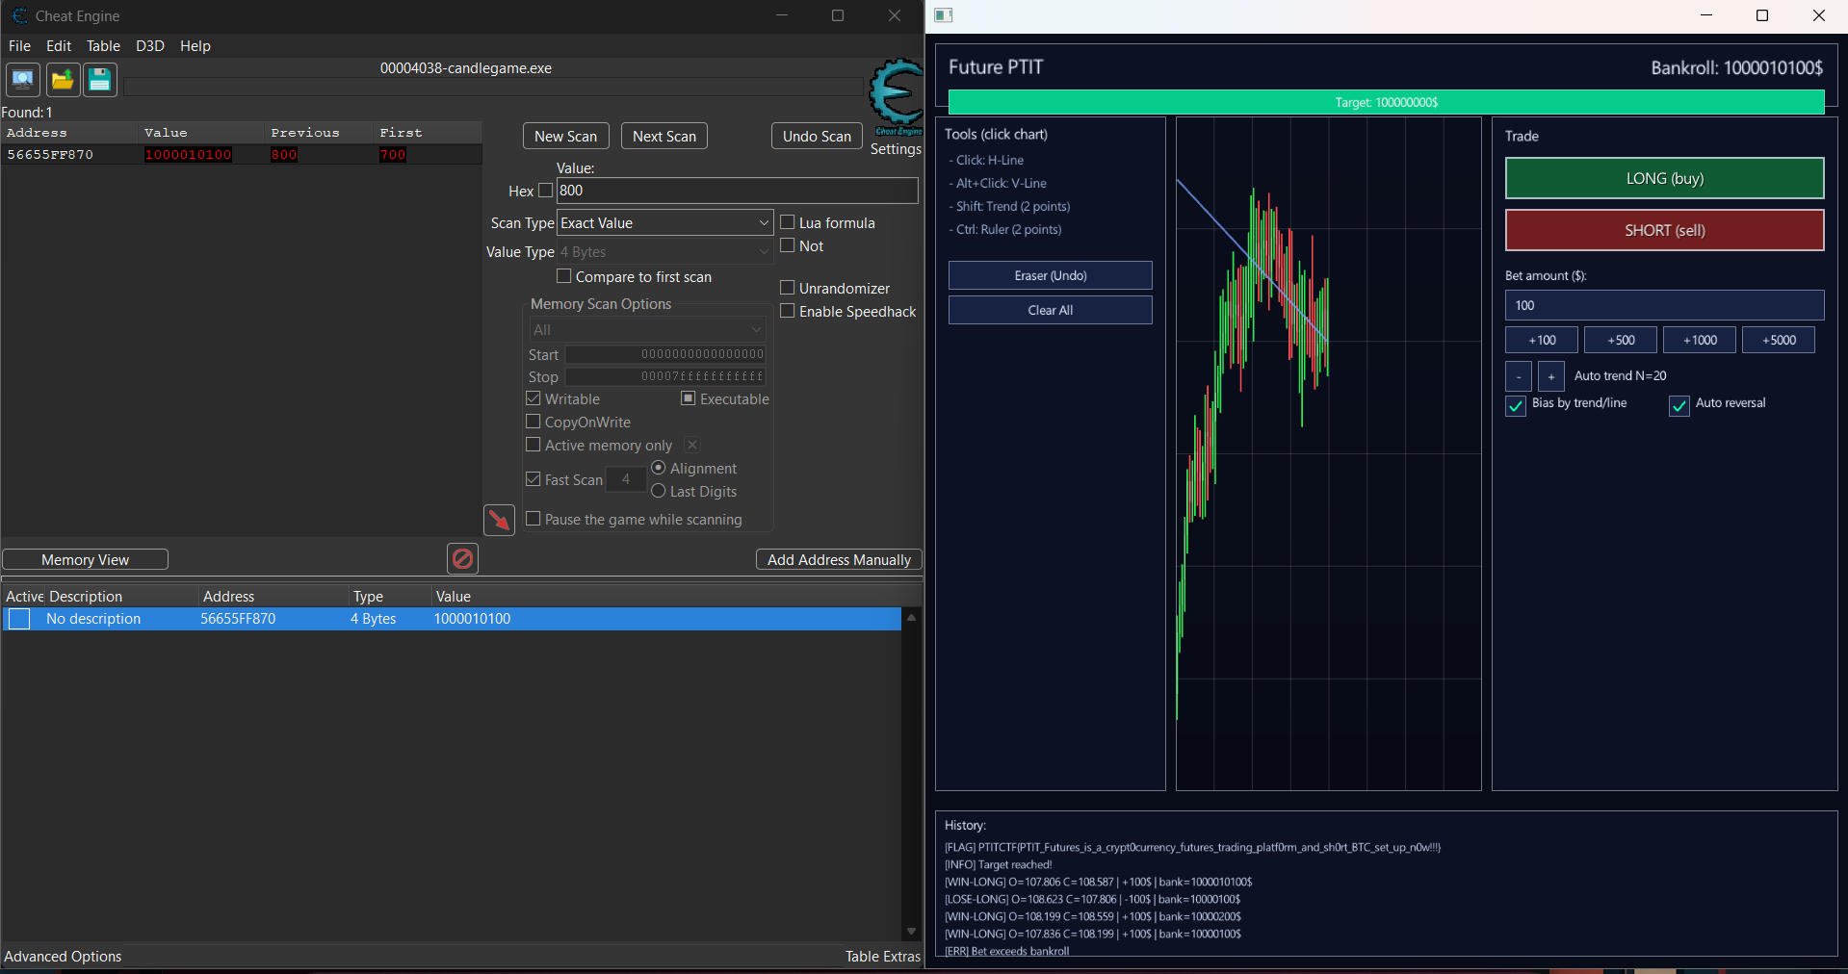The image size is (1848, 974).
Task: Click the plus Auto trend stepper button
Action: click(1550, 376)
